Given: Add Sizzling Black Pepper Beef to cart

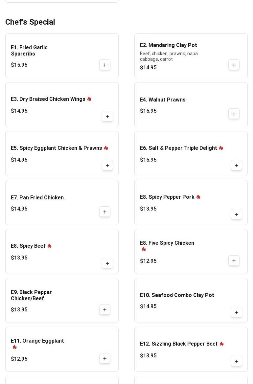Looking at the screenshot, I should (237, 361).
